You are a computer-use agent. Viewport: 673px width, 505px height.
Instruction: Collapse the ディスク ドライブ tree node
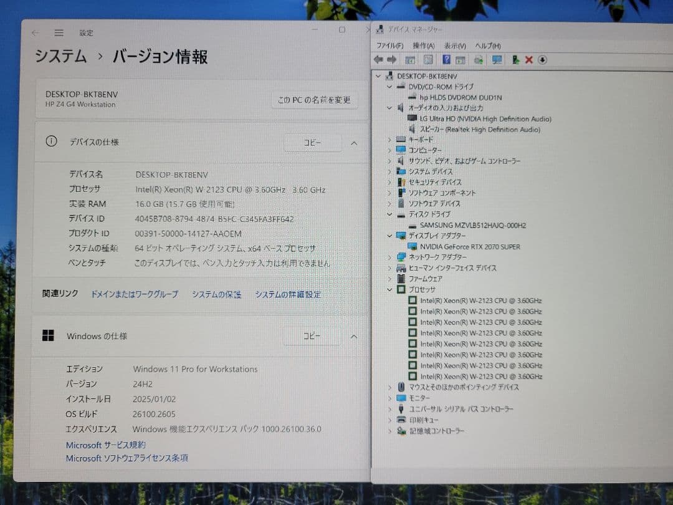pos(389,214)
